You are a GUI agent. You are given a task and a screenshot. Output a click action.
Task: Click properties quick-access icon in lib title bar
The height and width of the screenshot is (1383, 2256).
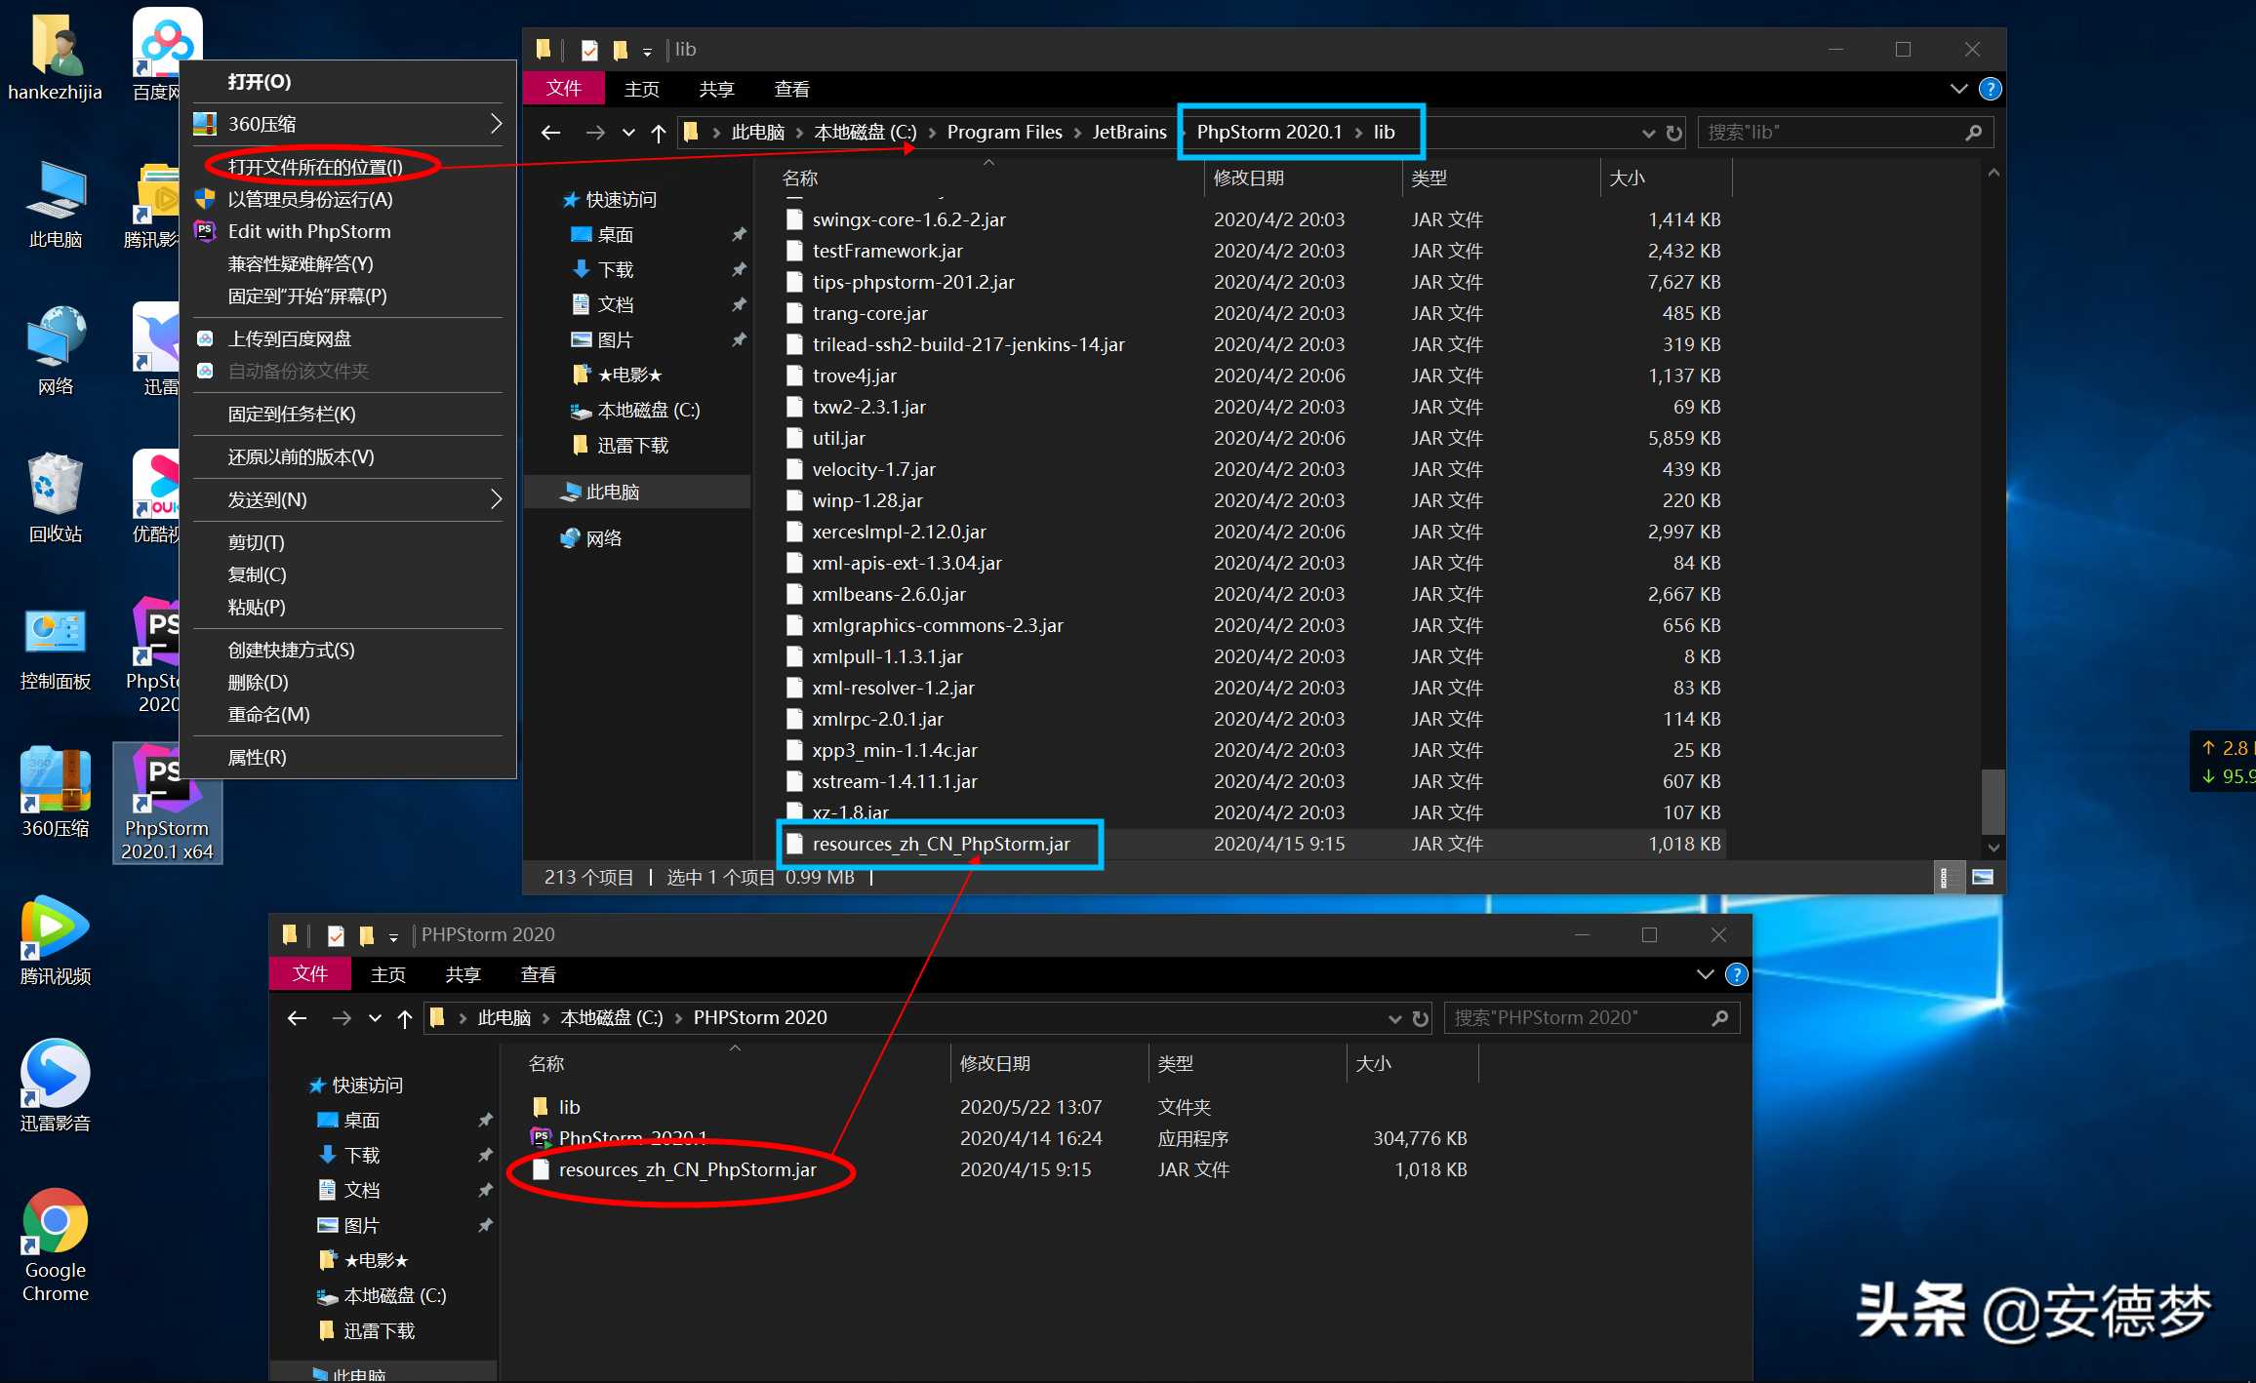589,50
